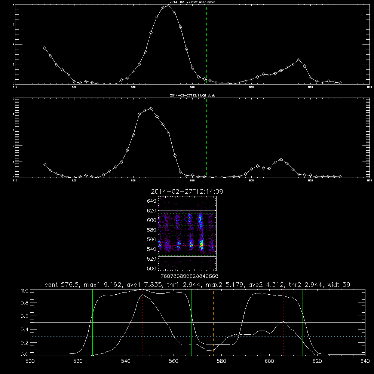Click the x-axis number string below spectral image
The width and height of the screenshot is (374, 374).
[189, 276]
